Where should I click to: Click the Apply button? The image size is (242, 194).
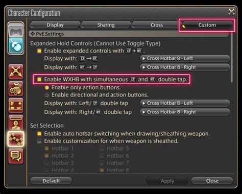(167, 181)
